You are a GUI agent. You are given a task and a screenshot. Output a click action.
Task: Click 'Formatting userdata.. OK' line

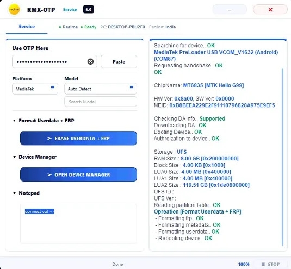coord(187,232)
